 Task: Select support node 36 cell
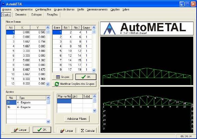[x=11, y=107]
